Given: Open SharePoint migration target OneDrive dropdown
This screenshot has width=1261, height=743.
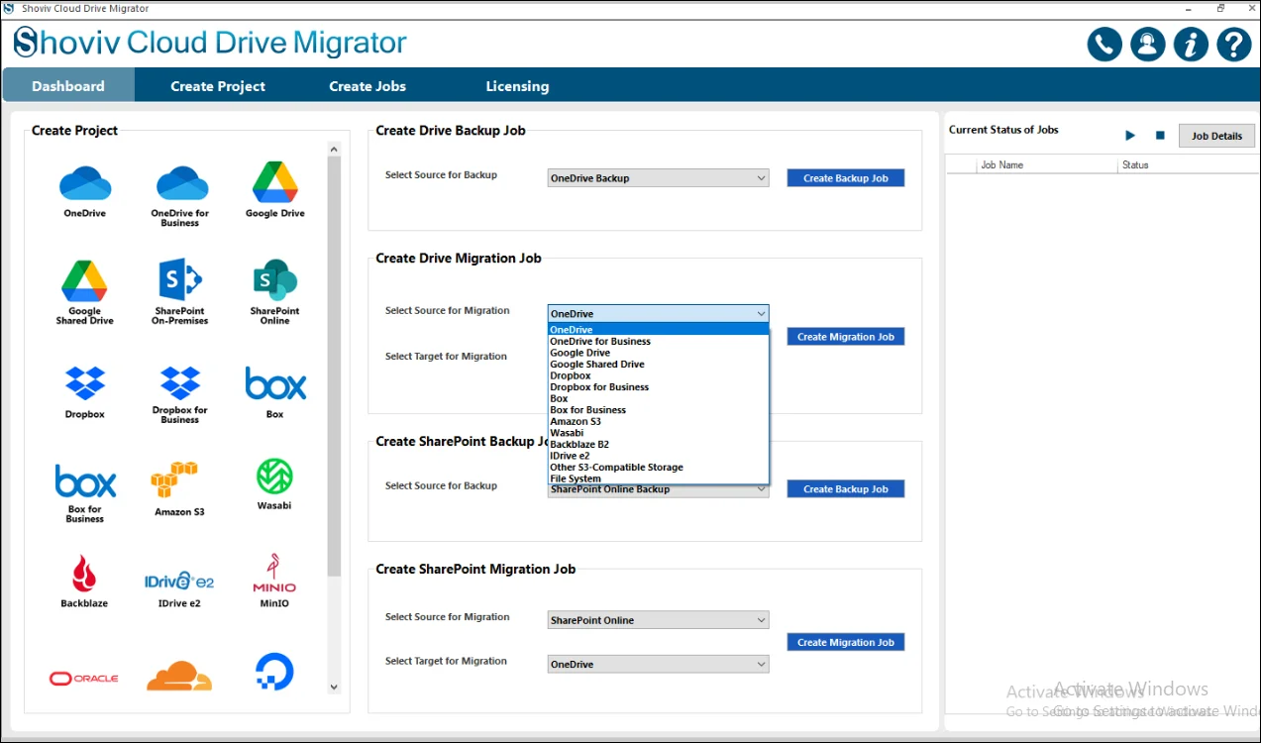Looking at the screenshot, I should tap(658, 664).
